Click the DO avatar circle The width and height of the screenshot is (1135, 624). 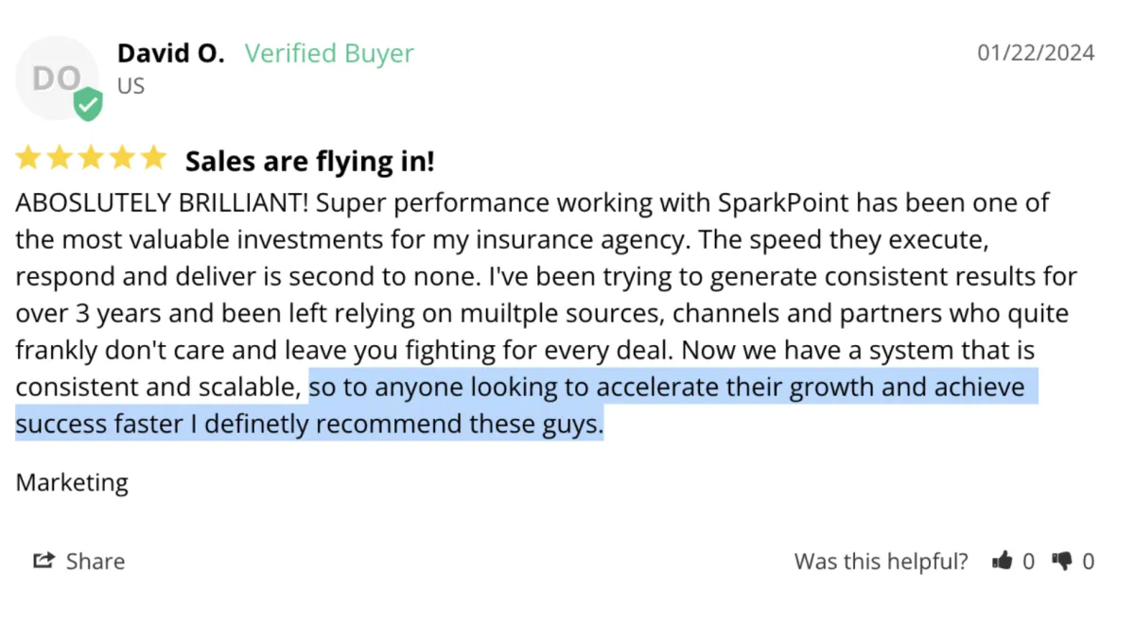(55, 78)
